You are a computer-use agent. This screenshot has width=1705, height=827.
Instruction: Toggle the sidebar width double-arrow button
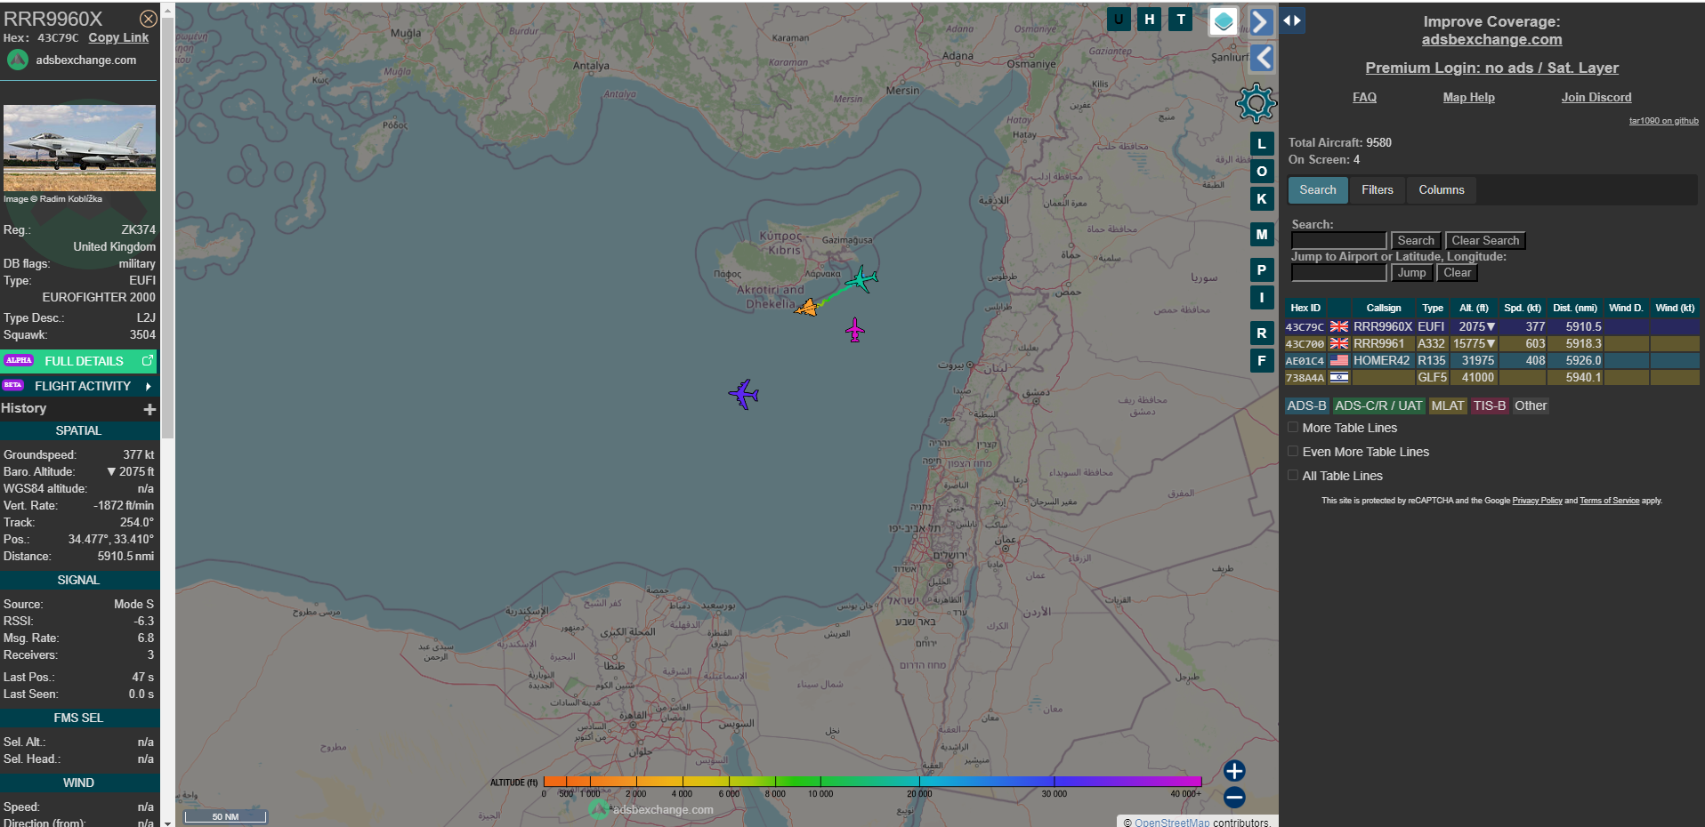tap(1292, 20)
